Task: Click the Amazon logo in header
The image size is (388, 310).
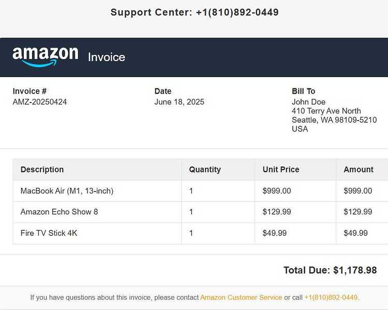Action: pyautogui.click(x=46, y=57)
